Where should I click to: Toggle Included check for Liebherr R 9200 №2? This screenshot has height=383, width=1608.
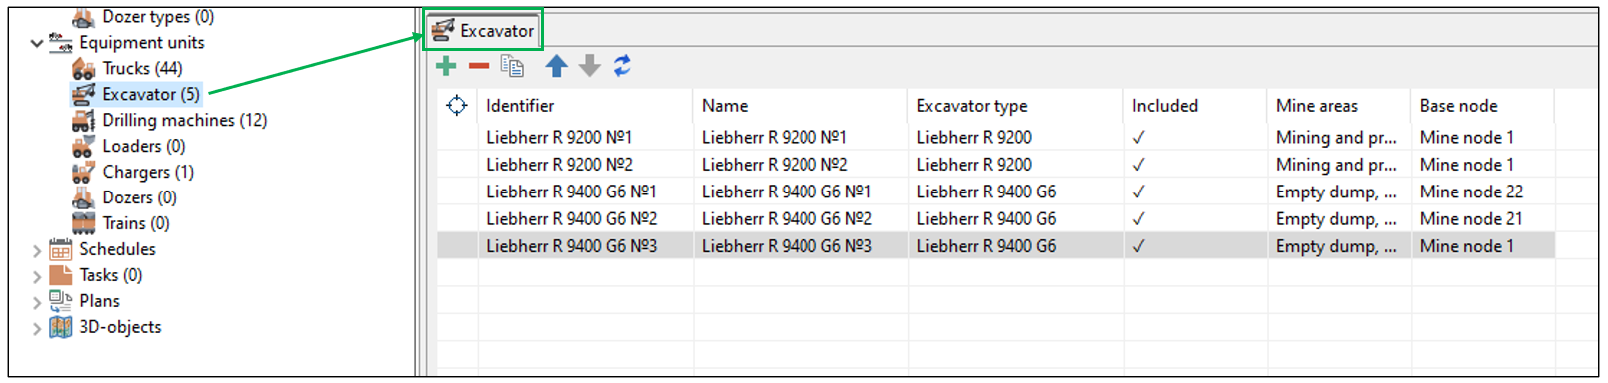click(1138, 164)
